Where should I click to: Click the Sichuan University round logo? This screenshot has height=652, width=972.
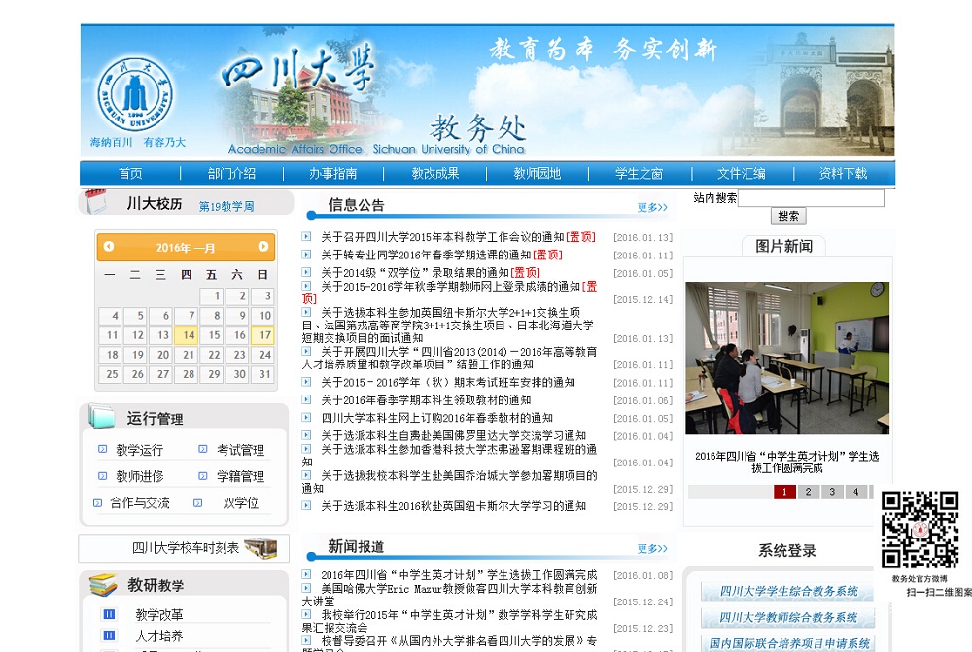[134, 95]
